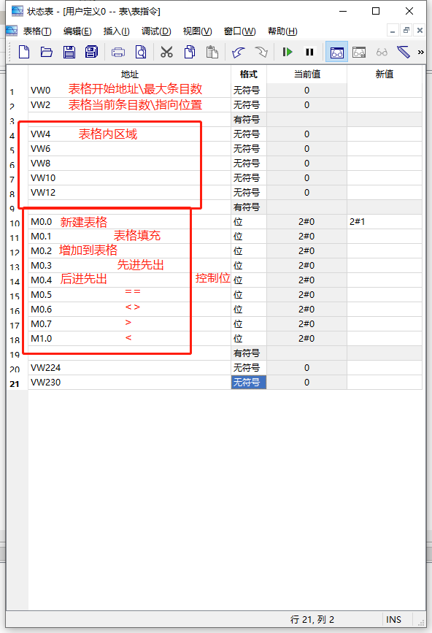The height and width of the screenshot is (633, 432).
Task: Open the 编辑(E) menu
Action: click(77, 31)
